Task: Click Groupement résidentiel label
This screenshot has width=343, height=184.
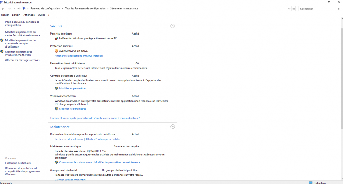Action: (x=64, y=170)
